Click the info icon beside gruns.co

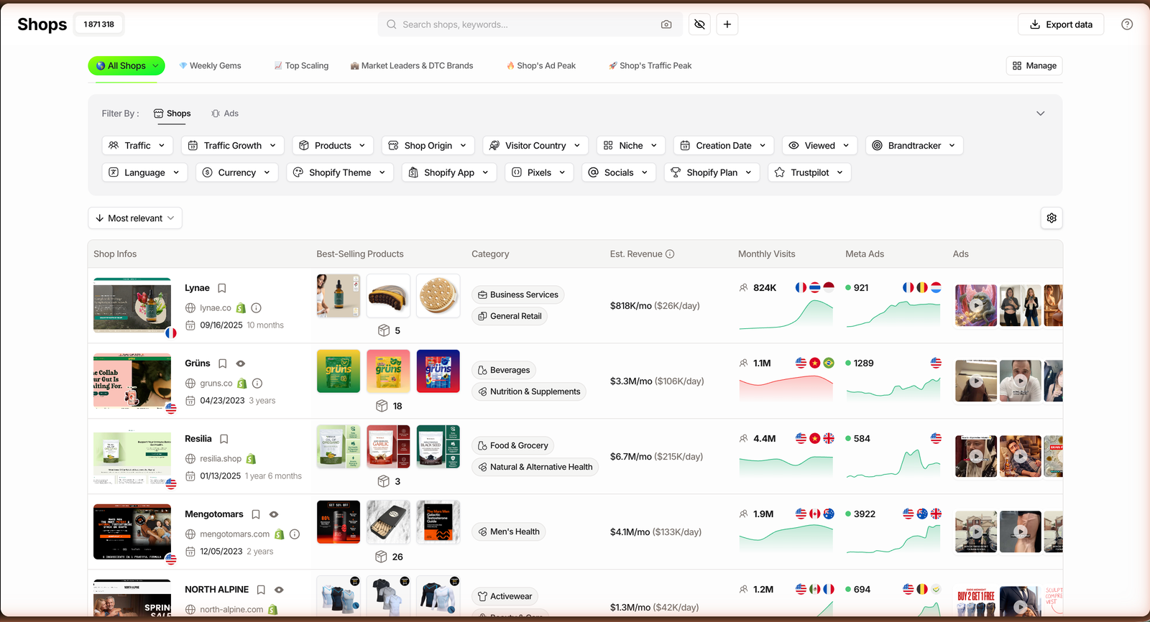(x=257, y=383)
